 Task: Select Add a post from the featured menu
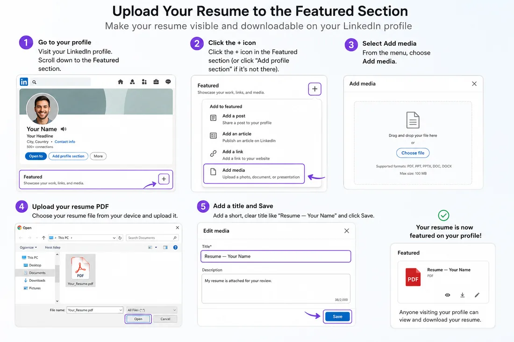tap(254, 119)
